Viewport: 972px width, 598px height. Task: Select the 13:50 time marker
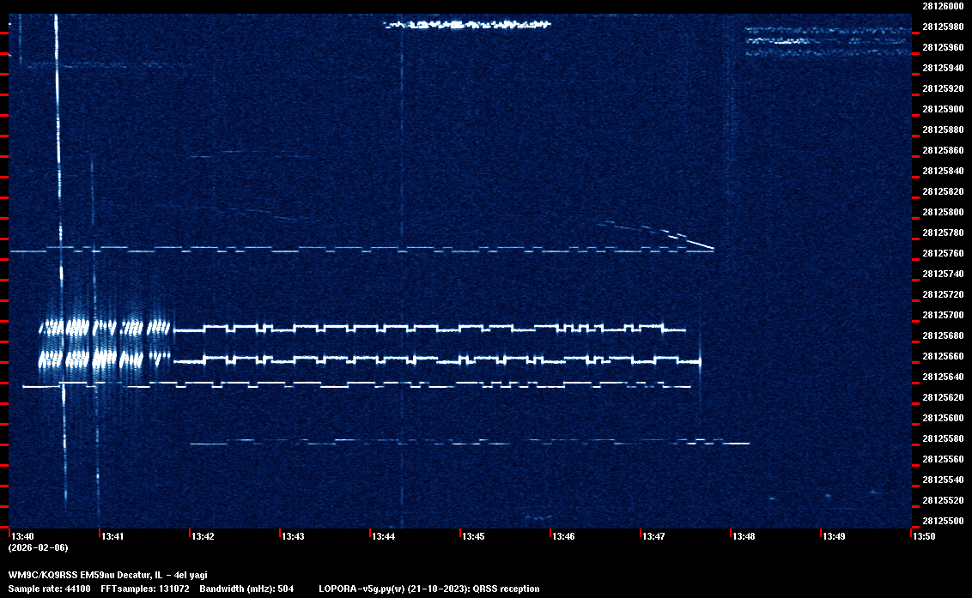924,536
